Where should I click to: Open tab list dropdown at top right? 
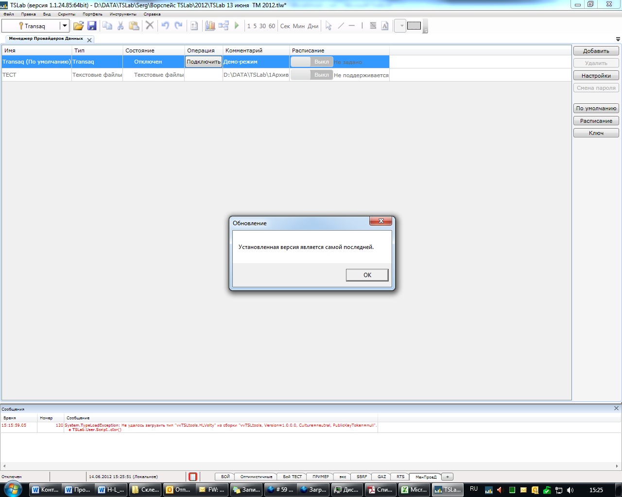pyautogui.click(x=618, y=39)
